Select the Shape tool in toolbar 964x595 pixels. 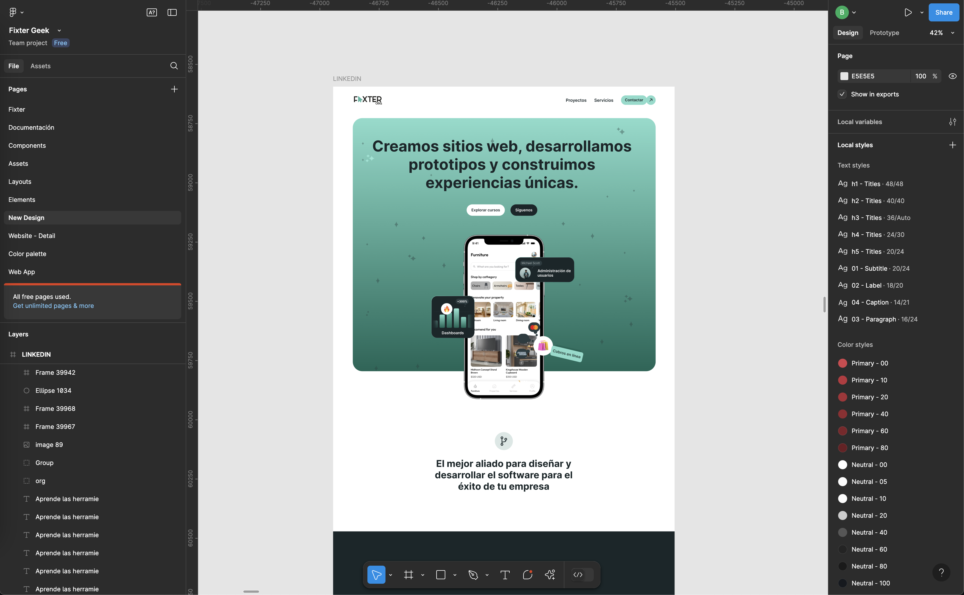click(x=441, y=574)
